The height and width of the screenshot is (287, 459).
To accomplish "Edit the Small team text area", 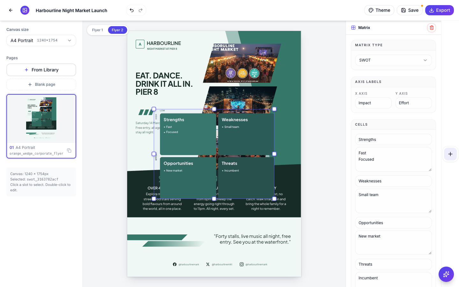I will coord(393,201).
